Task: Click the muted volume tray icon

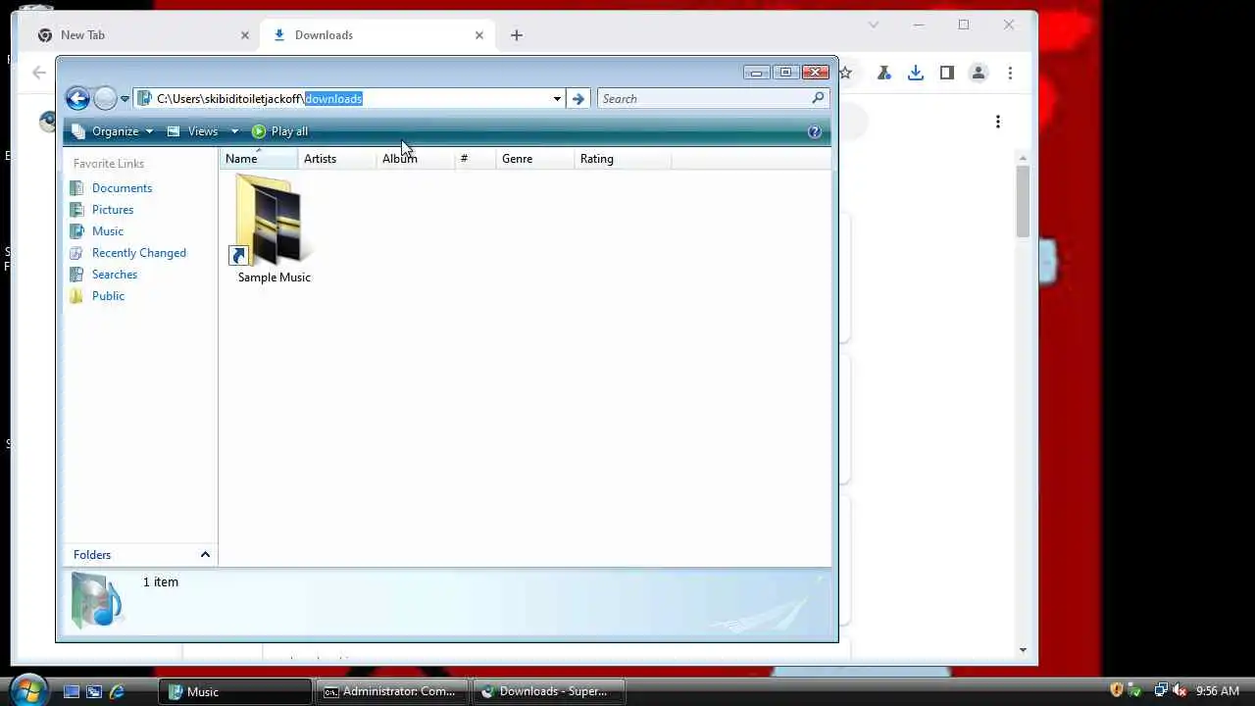Action: 1180,691
